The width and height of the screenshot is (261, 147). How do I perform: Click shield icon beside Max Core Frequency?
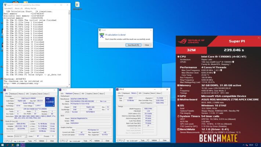(x=221, y=70)
